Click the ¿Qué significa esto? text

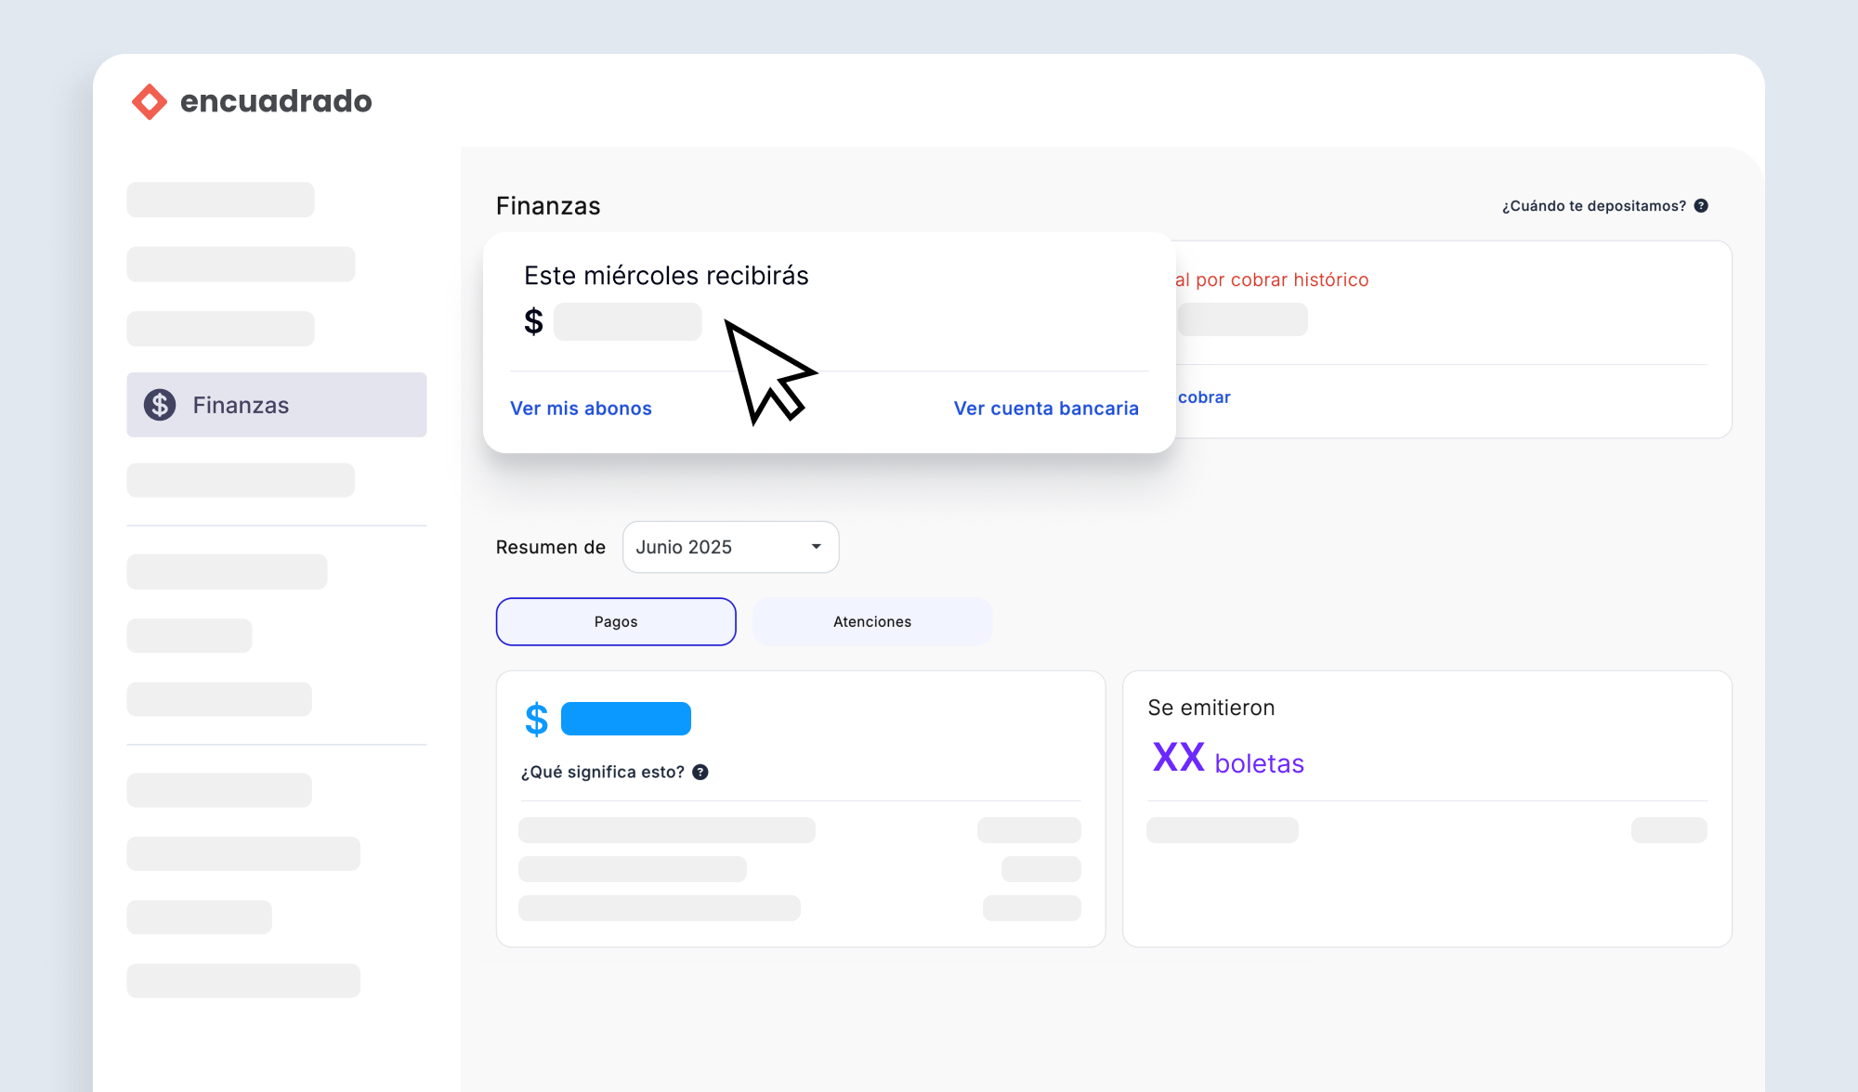602,772
